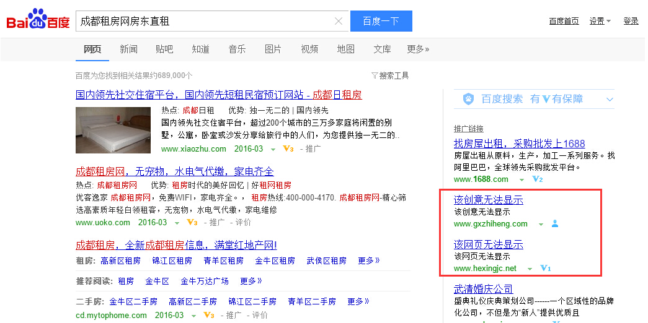648x323 pixels.
Task: Click the V3 badge next to cd.mytophome.com
Action: 209,315
